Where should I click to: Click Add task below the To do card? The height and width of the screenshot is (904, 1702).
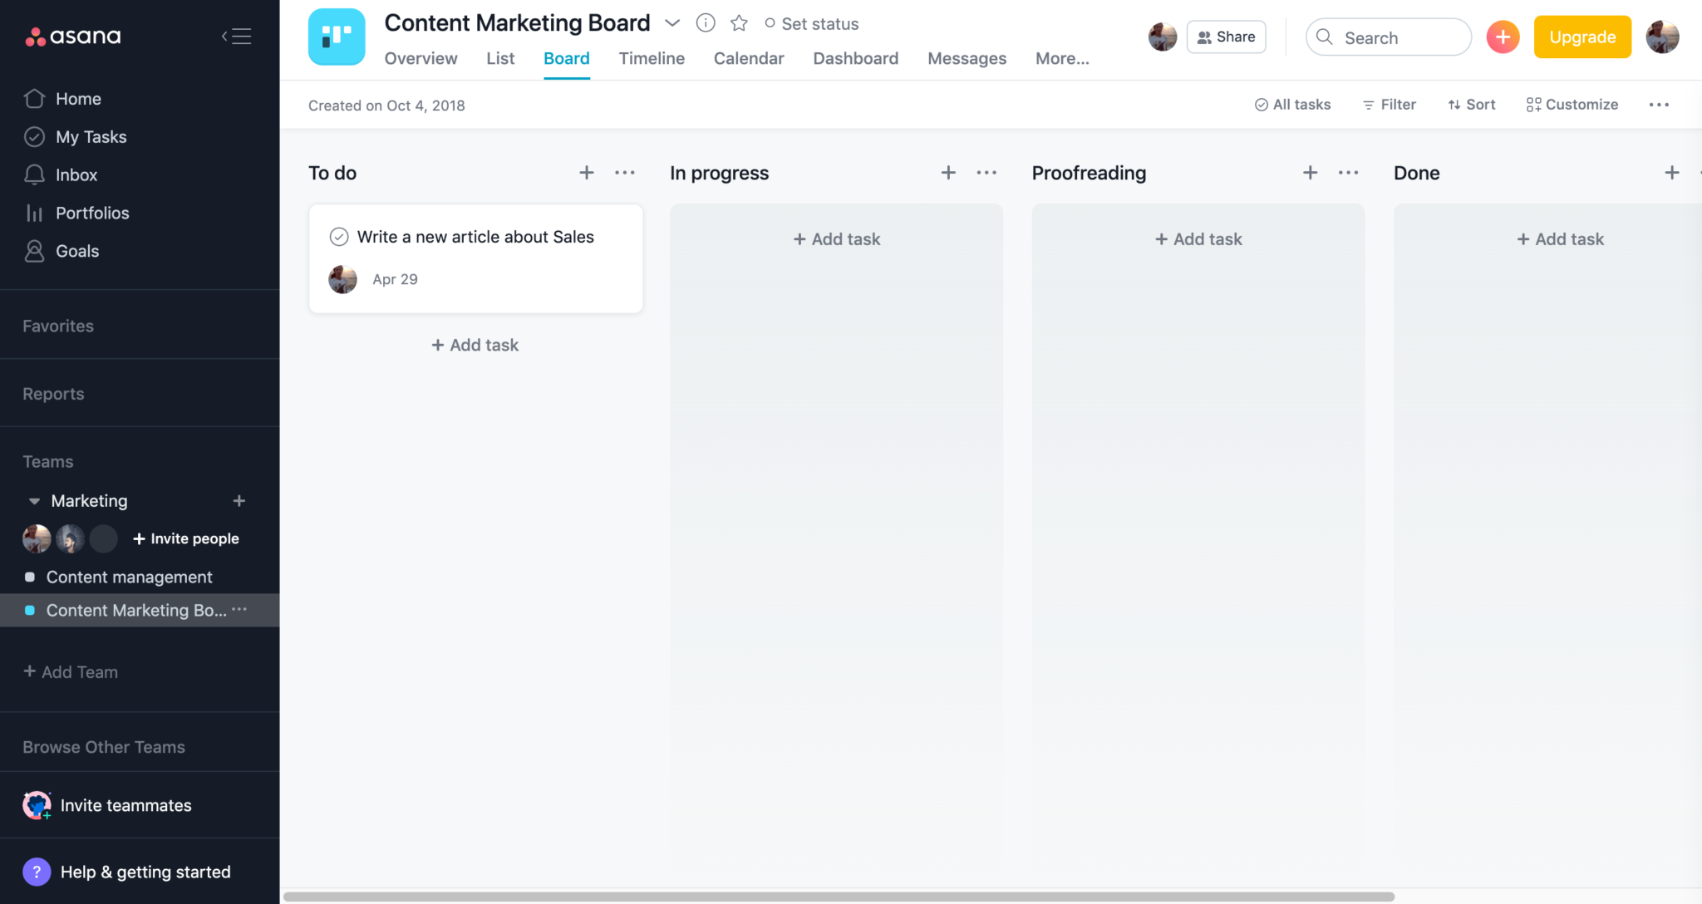(x=475, y=345)
